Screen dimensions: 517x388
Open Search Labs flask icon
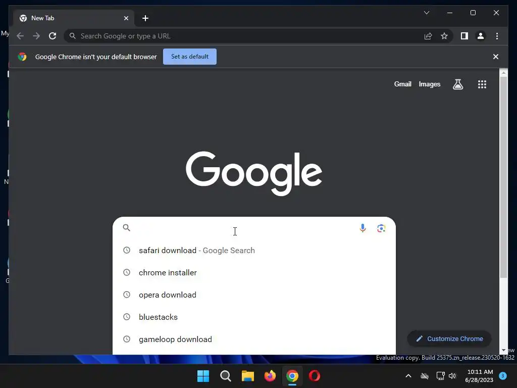[457, 84]
